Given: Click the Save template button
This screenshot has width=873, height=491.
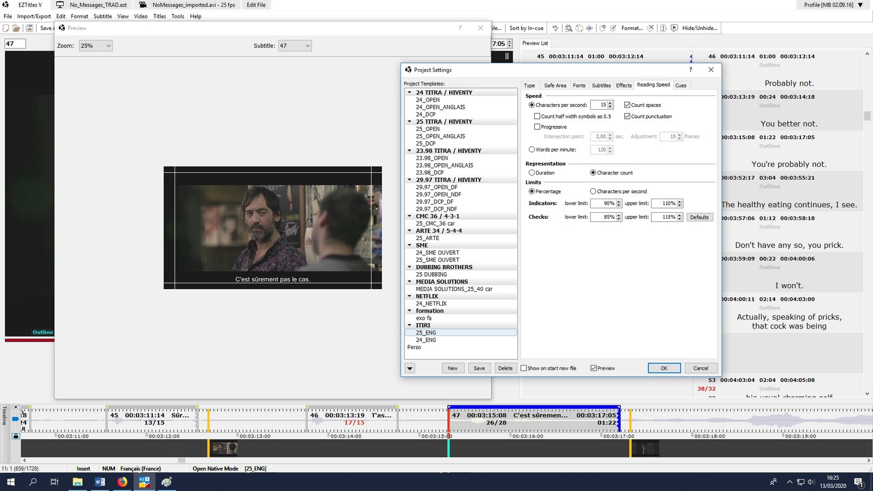Looking at the screenshot, I should pos(479,368).
